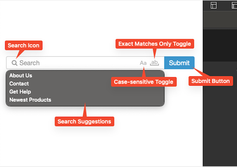Pick the Newest Products suggestion
This screenshot has width=237, height=167.
[30, 100]
